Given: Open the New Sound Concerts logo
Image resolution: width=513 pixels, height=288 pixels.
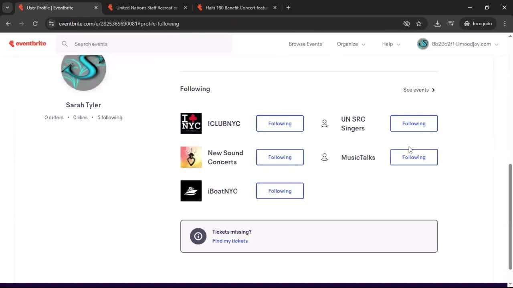Looking at the screenshot, I should tap(191, 157).
